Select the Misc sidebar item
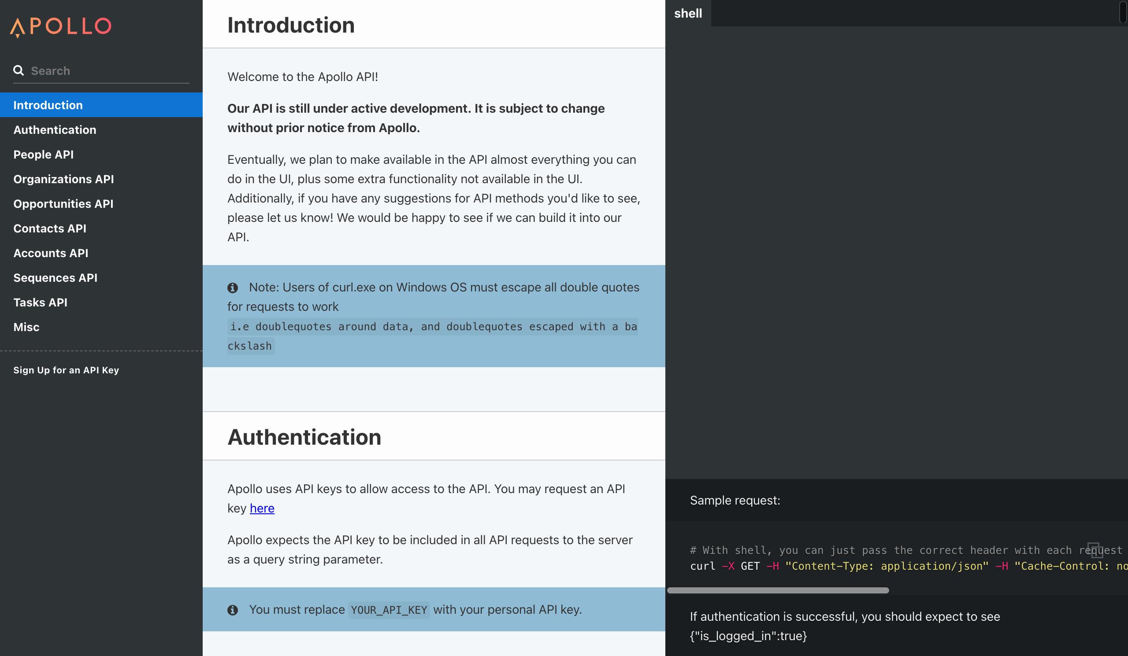Screen dimensions: 1128x656 [x=26, y=327]
